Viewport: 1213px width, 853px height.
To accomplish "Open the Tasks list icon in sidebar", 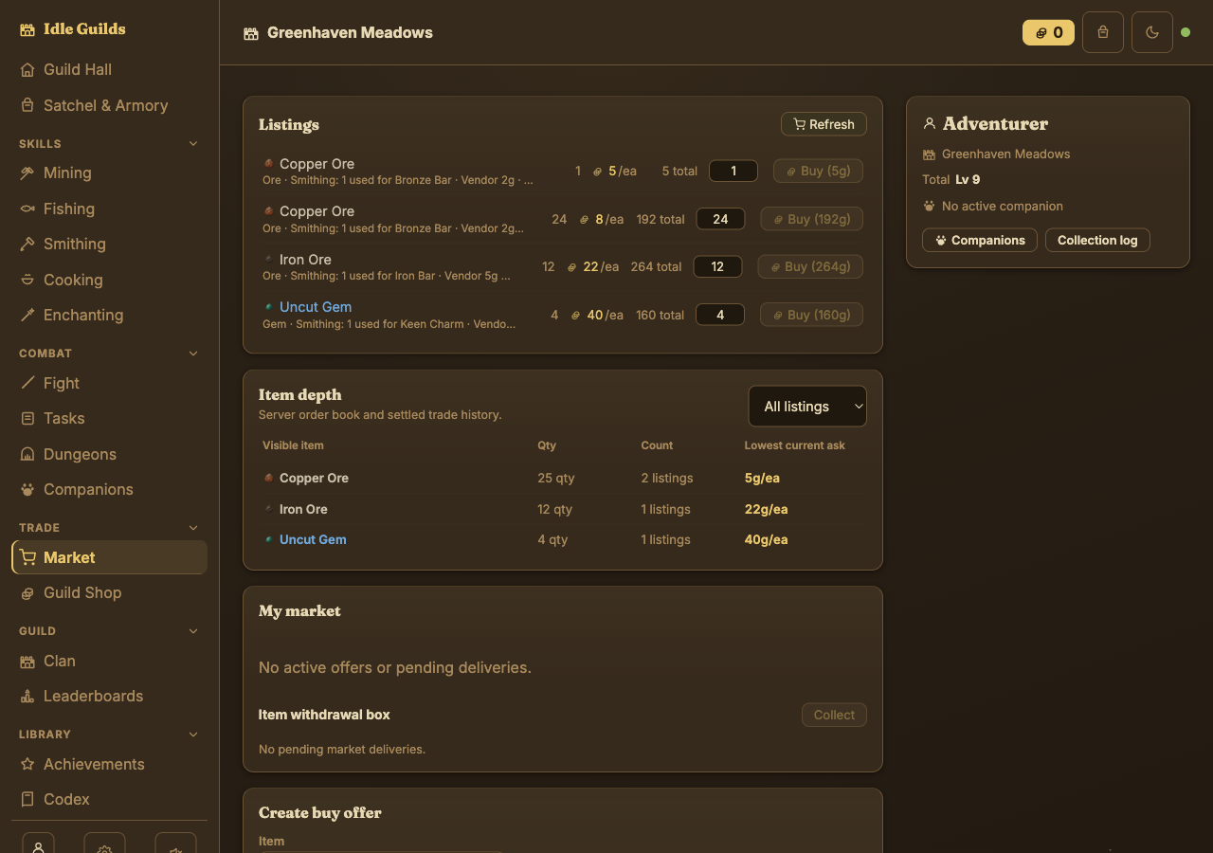I will pyautogui.click(x=27, y=418).
